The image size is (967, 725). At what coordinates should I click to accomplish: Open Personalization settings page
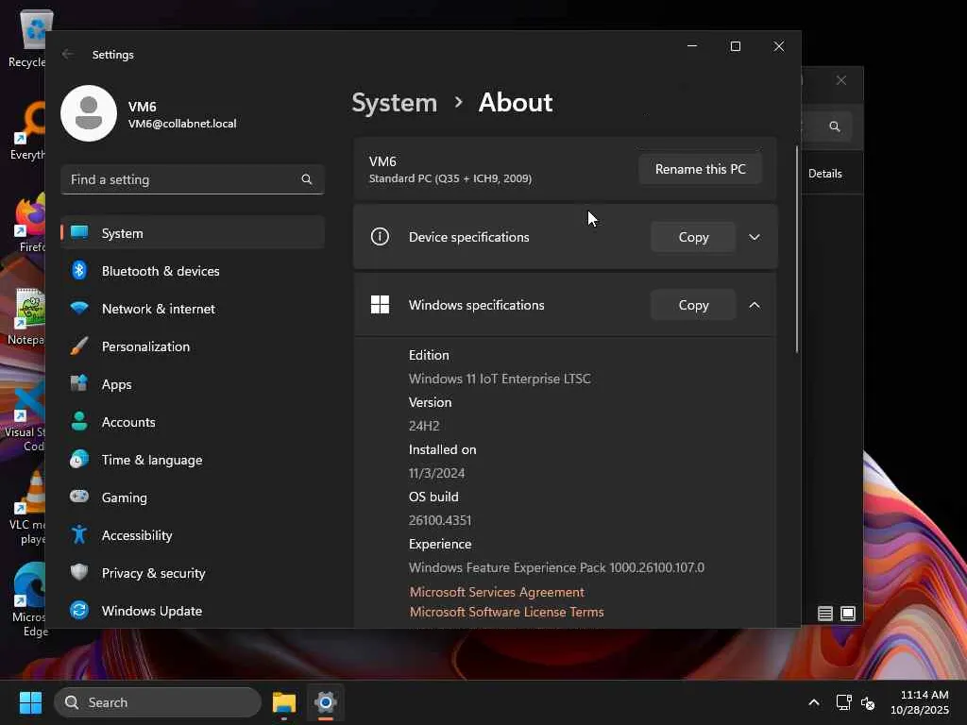click(x=193, y=346)
